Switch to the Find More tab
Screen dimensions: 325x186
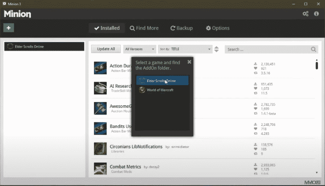tap(144, 28)
